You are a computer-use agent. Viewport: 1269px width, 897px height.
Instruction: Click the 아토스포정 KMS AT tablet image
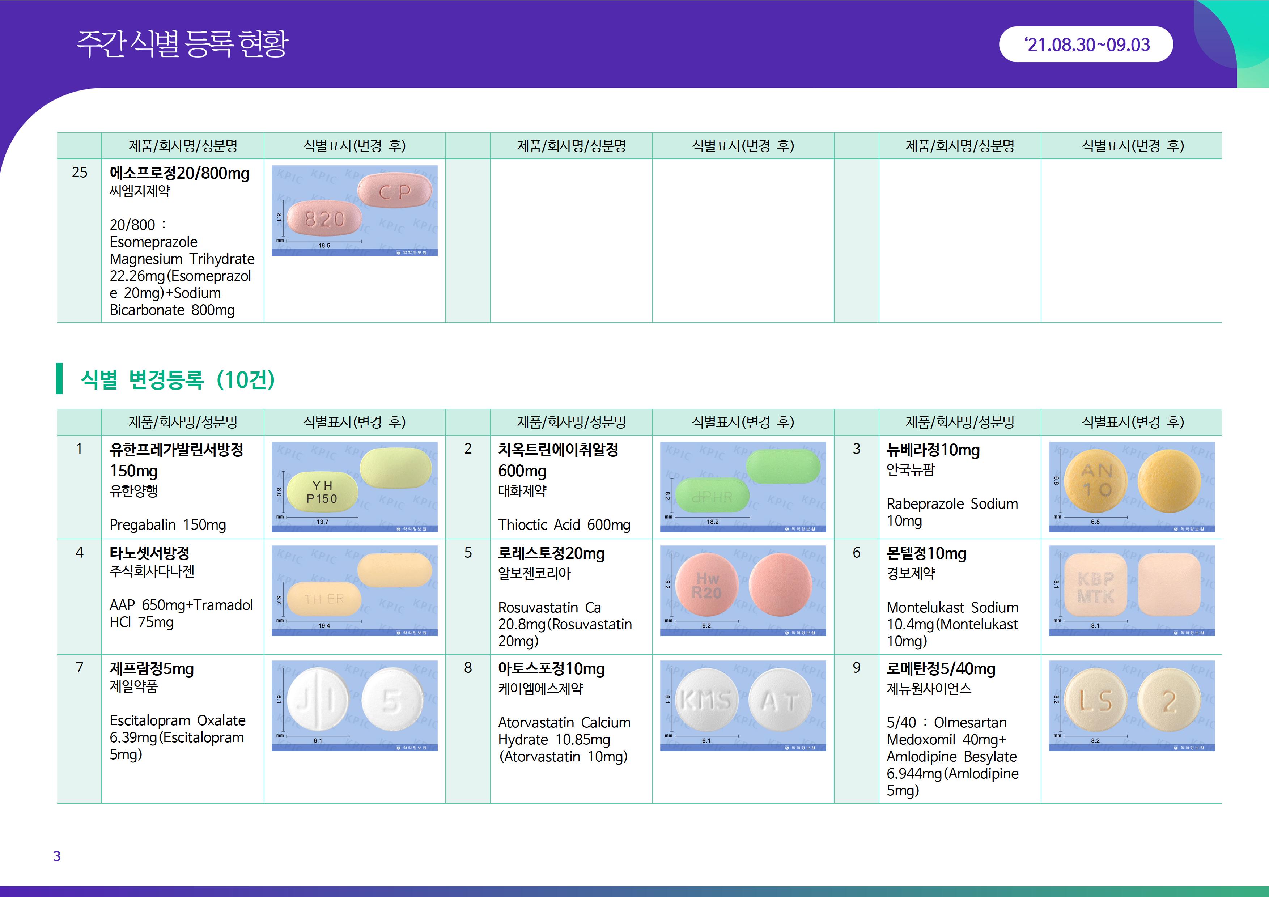click(x=743, y=705)
